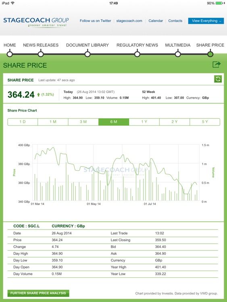The height and width of the screenshot is (302, 227).
Task: Tap the status bar clock 17:49
Action: coord(113,3)
